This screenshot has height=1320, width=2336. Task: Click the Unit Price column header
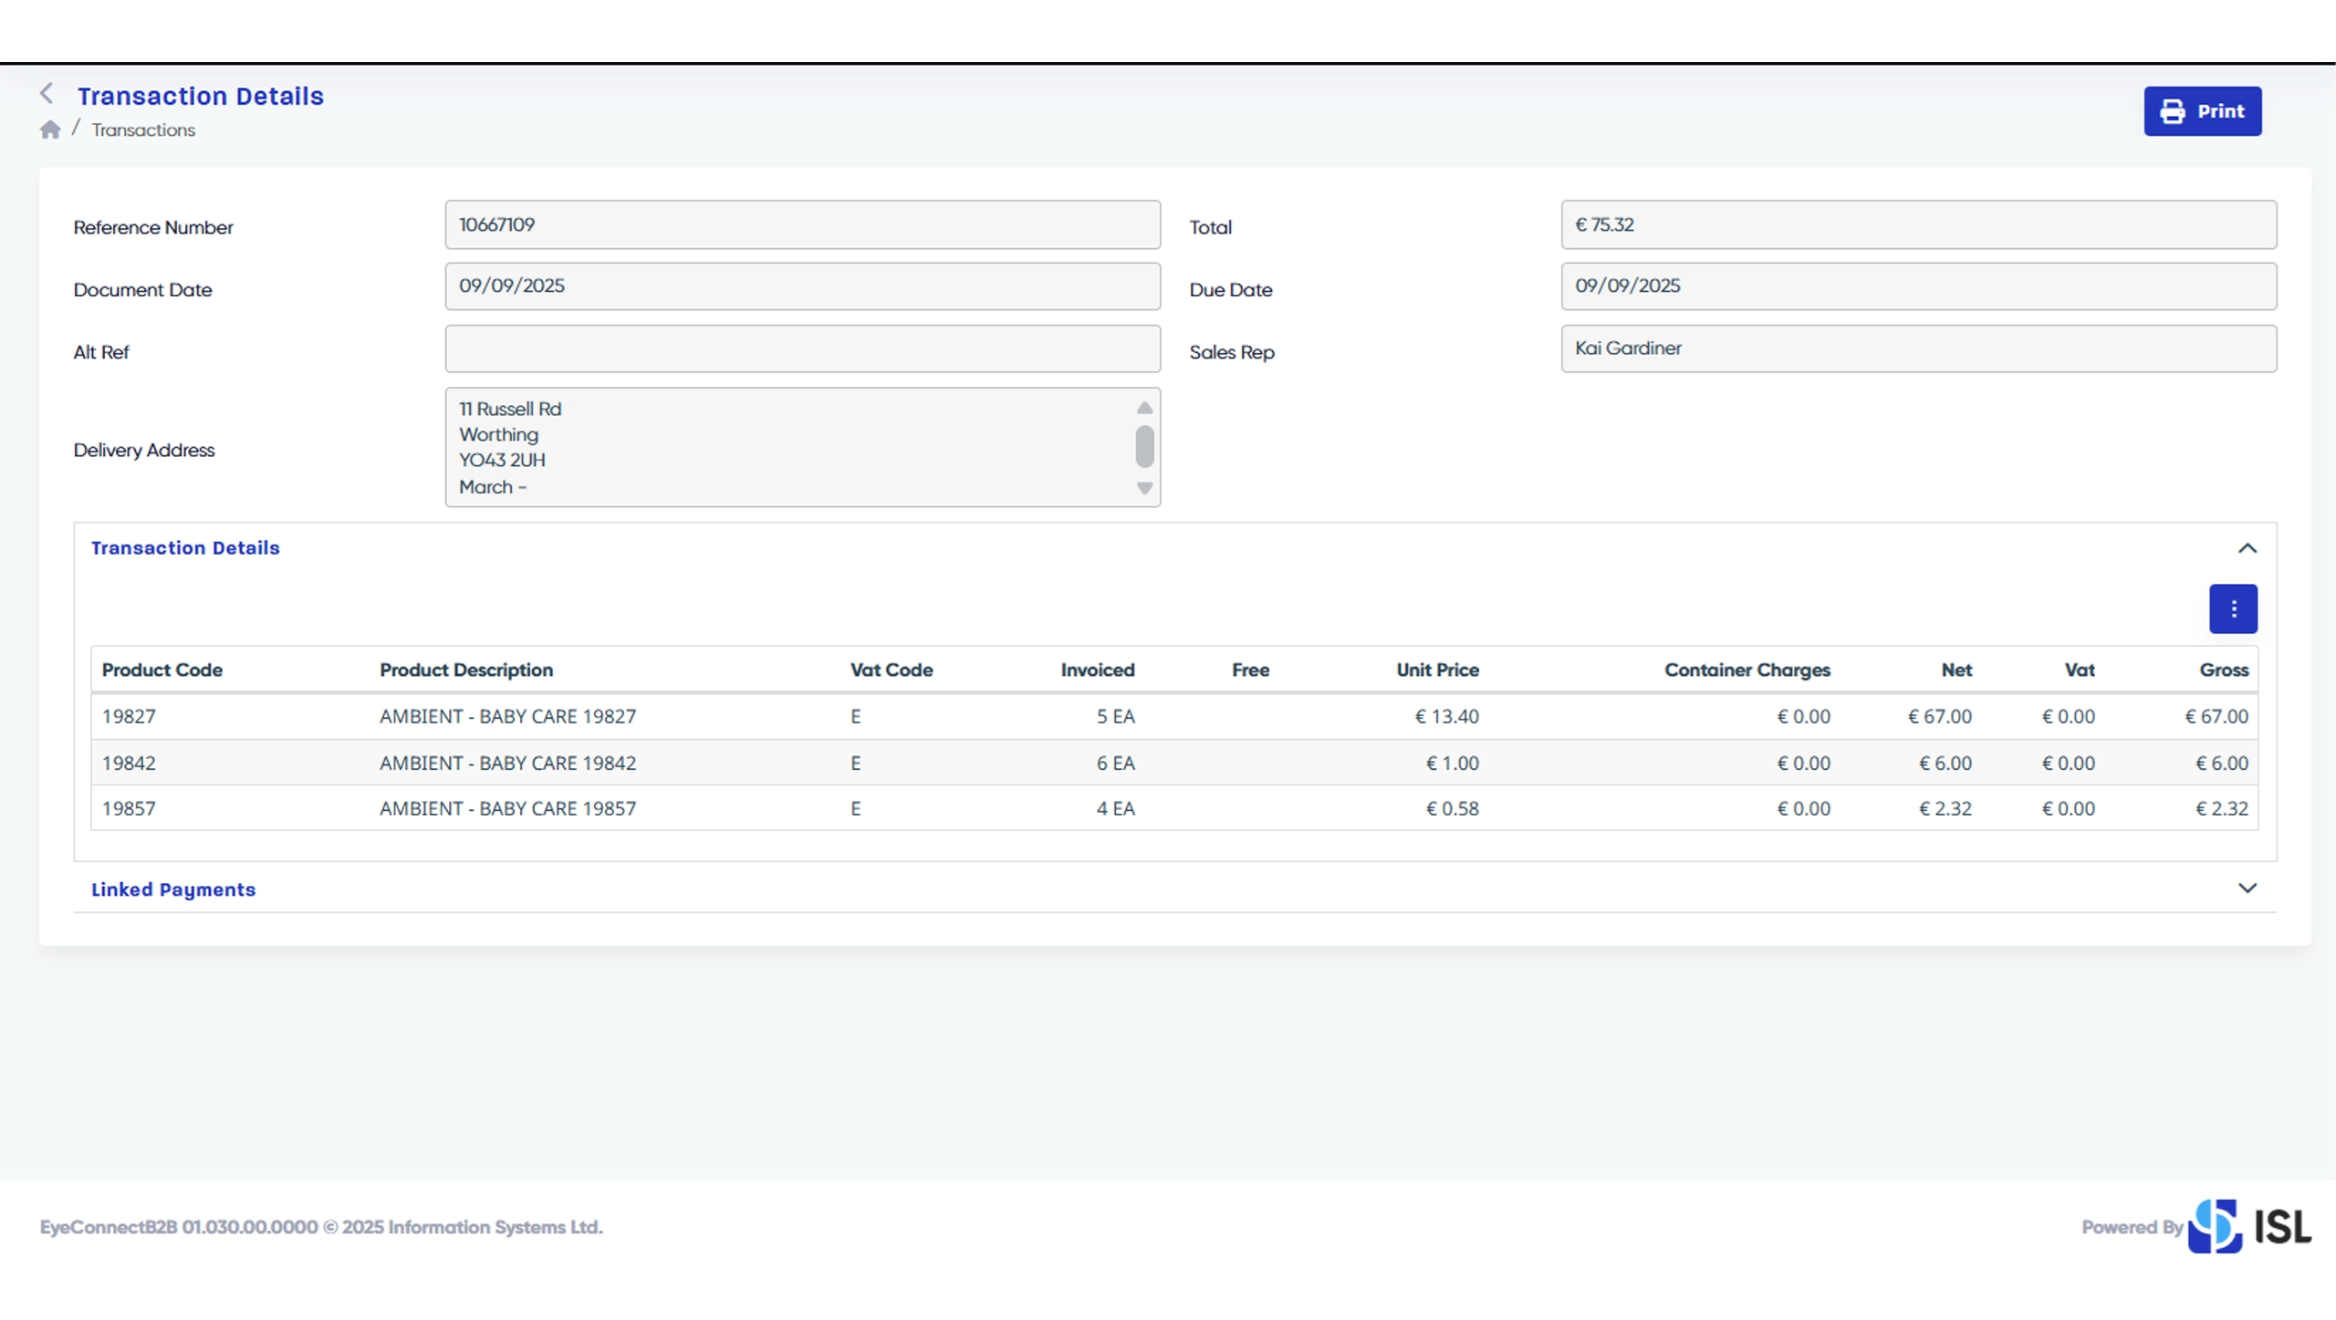(x=1437, y=670)
